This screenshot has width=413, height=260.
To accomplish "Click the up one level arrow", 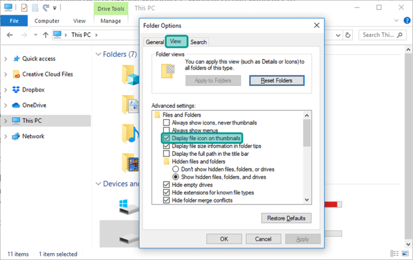I will [x=46, y=35].
